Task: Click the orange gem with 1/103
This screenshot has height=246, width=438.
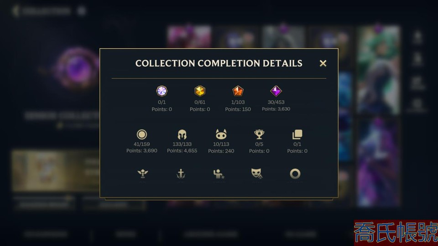Action: pos(238,91)
